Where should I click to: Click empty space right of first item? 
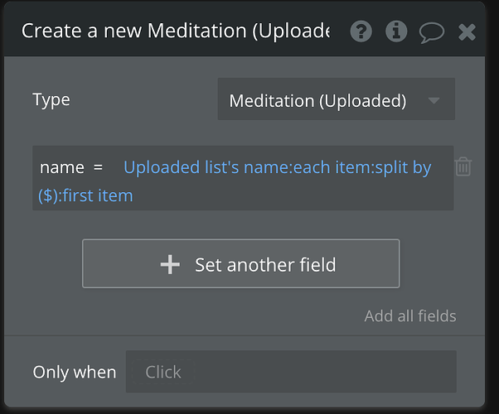pyautogui.click(x=290, y=196)
